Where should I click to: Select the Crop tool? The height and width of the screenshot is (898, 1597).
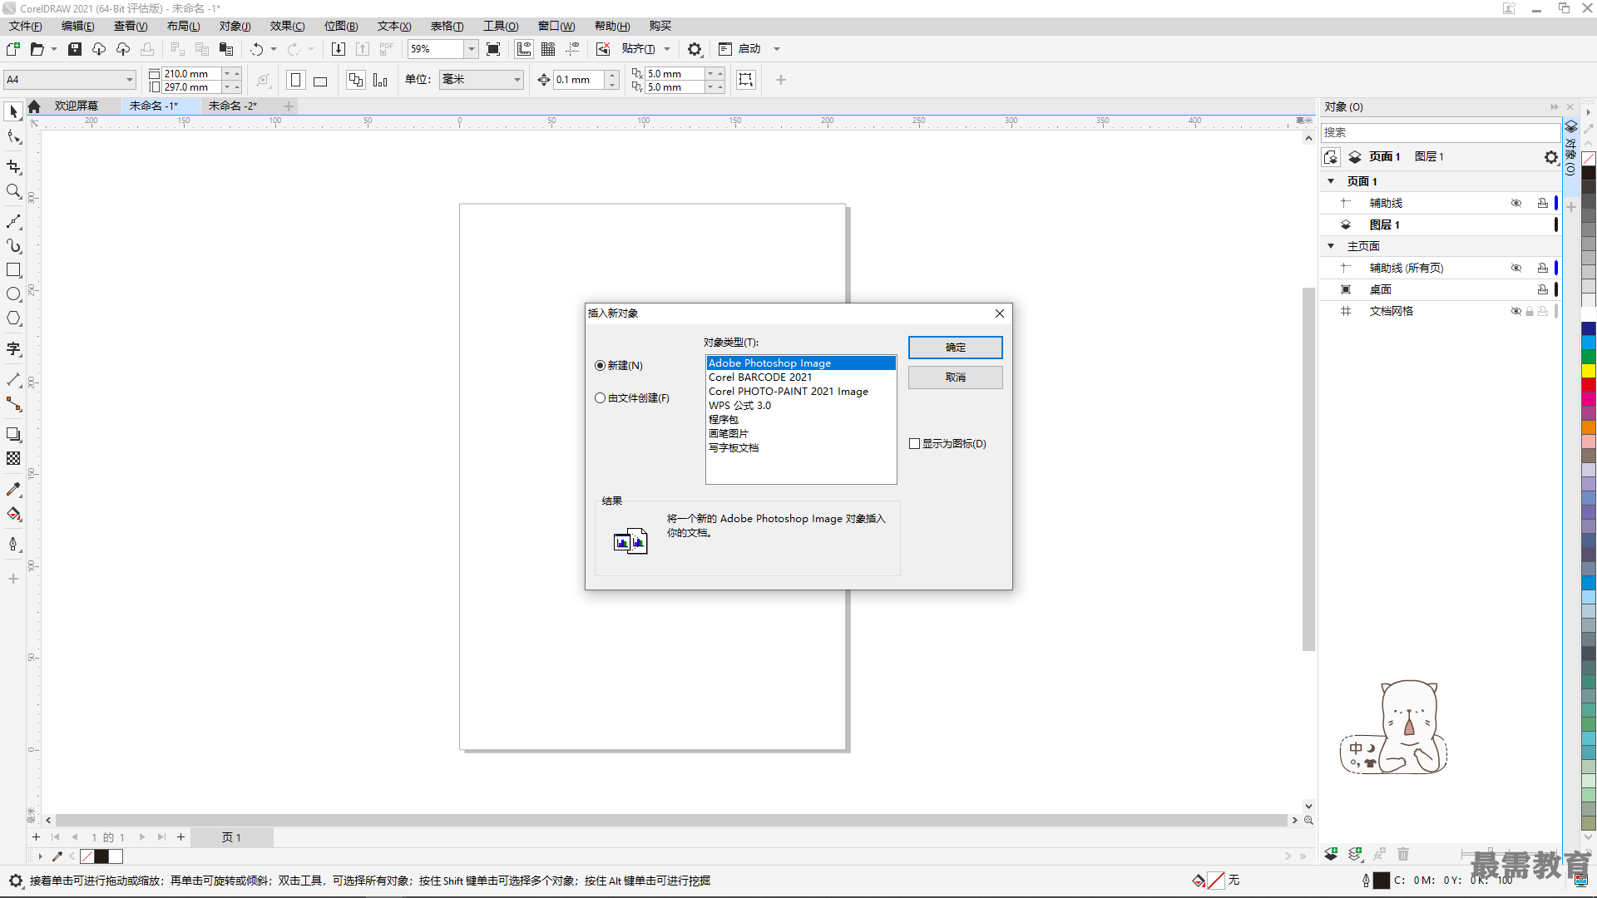click(x=13, y=167)
